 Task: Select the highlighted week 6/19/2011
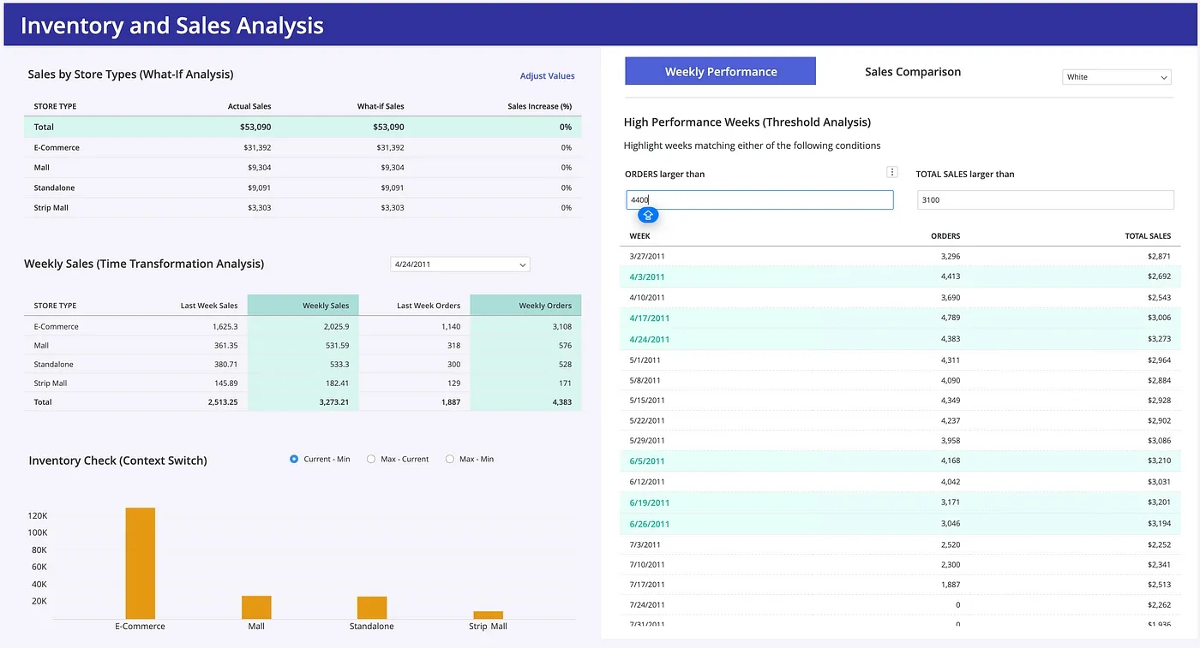[649, 502]
